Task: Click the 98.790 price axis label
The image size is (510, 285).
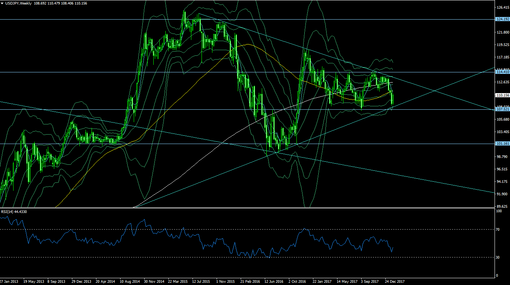Action: 503,157
